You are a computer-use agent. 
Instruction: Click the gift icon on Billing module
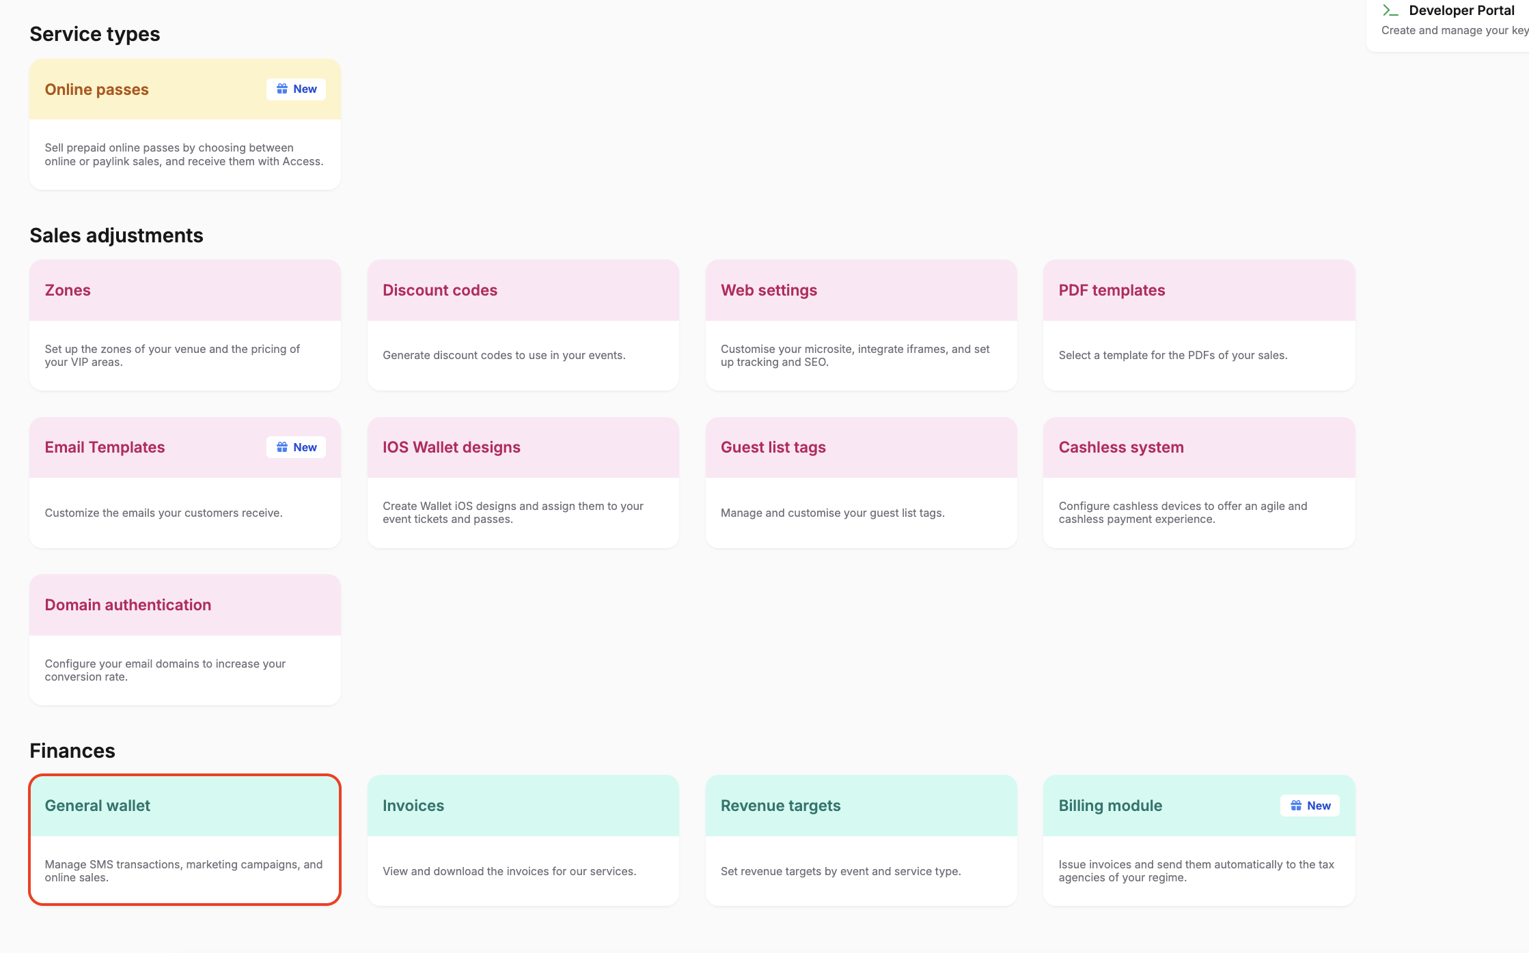pyautogui.click(x=1296, y=806)
